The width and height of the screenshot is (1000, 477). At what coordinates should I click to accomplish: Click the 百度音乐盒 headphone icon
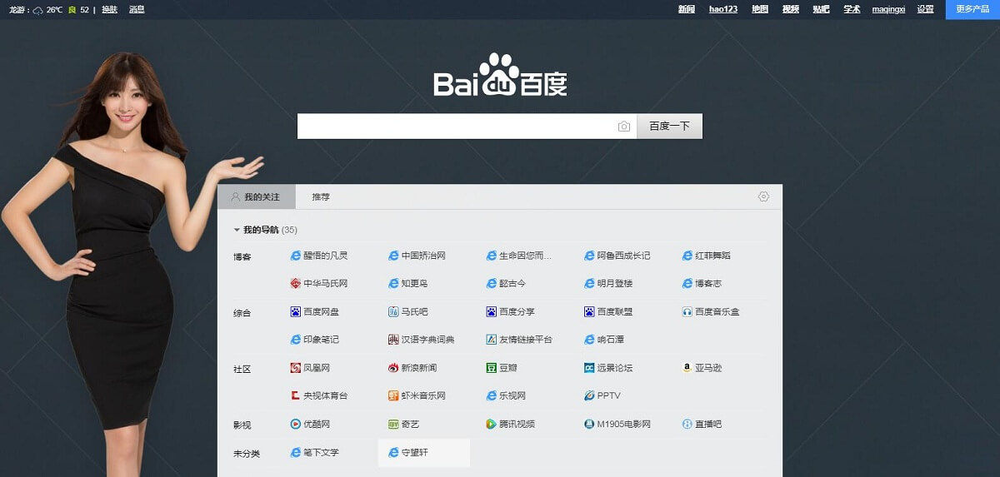[687, 311]
